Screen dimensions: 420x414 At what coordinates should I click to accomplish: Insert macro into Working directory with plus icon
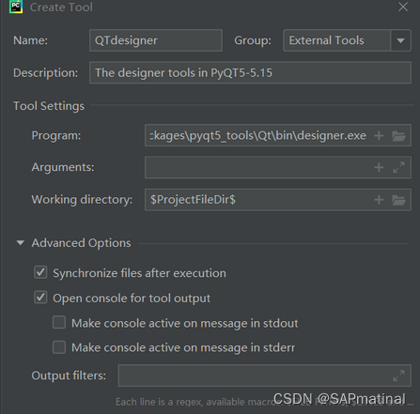tap(379, 200)
